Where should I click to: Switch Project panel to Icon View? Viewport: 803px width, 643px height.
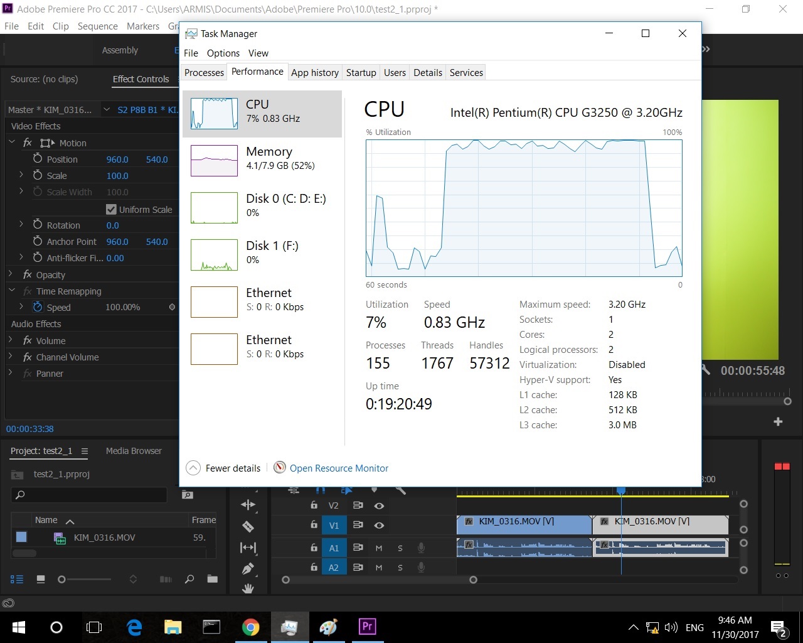click(x=41, y=579)
